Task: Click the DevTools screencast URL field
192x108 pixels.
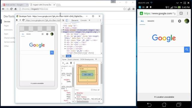Action: coord(43,20)
